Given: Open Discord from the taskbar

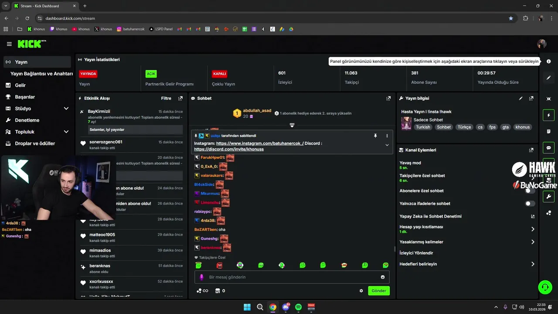Looking at the screenshot, I should (x=286, y=307).
